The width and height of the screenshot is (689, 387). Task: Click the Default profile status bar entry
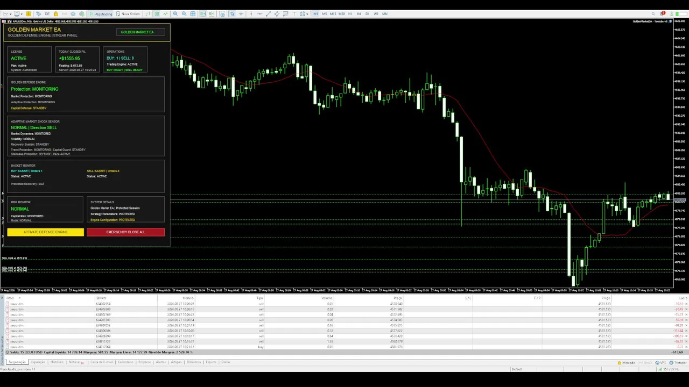[x=517, y=369]
